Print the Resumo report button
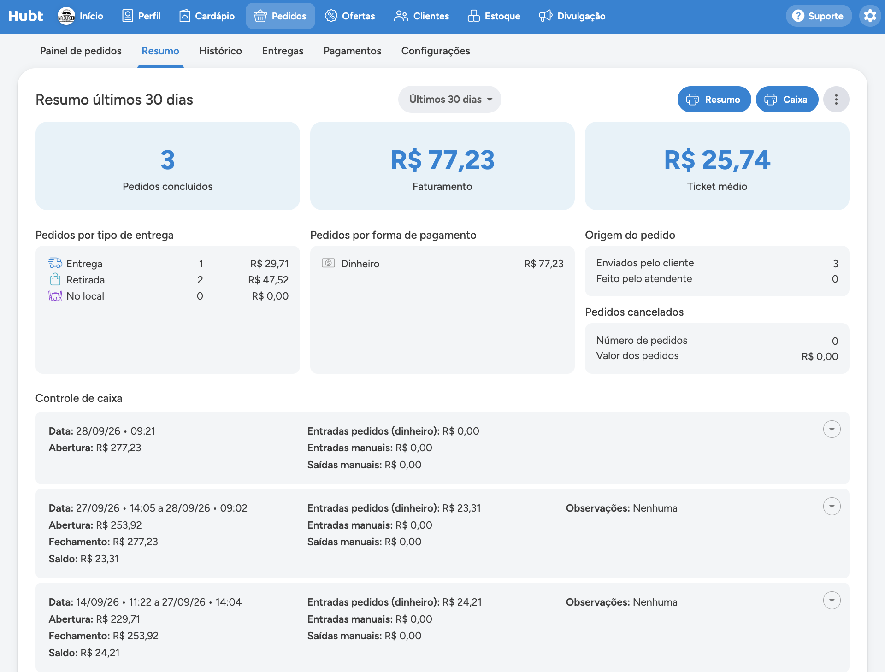 click(x=714, y=99)
